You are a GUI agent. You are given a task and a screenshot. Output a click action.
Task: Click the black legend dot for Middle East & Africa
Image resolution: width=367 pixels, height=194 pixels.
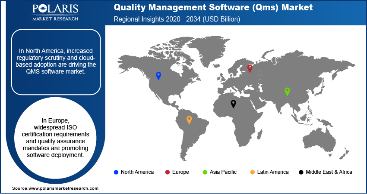tap(301, 172)
